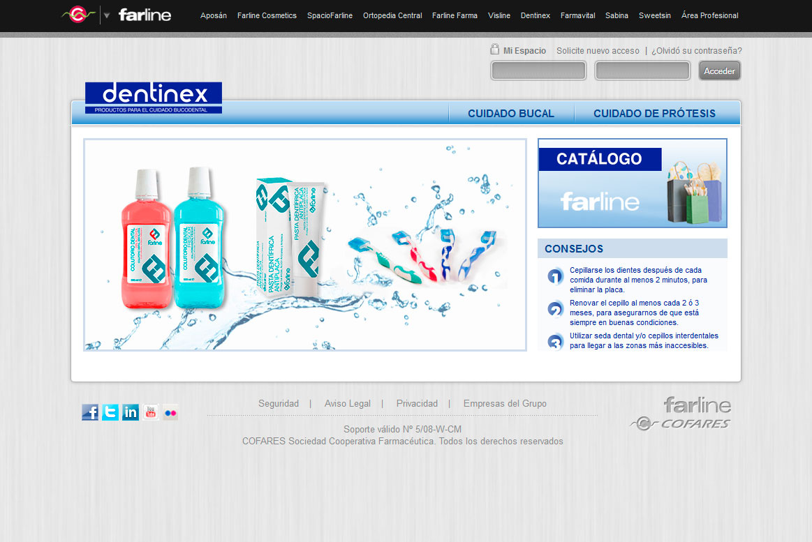Click the Solicite nuevo acceso link
The width and height of the screenshot is (812, 542).
click(596, 50)
